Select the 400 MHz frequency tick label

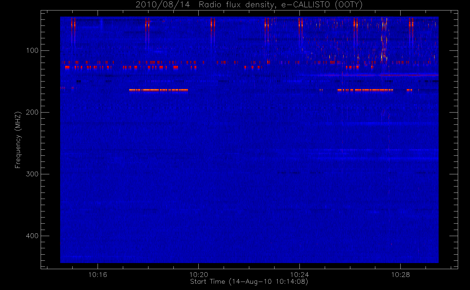pos(32,236)
